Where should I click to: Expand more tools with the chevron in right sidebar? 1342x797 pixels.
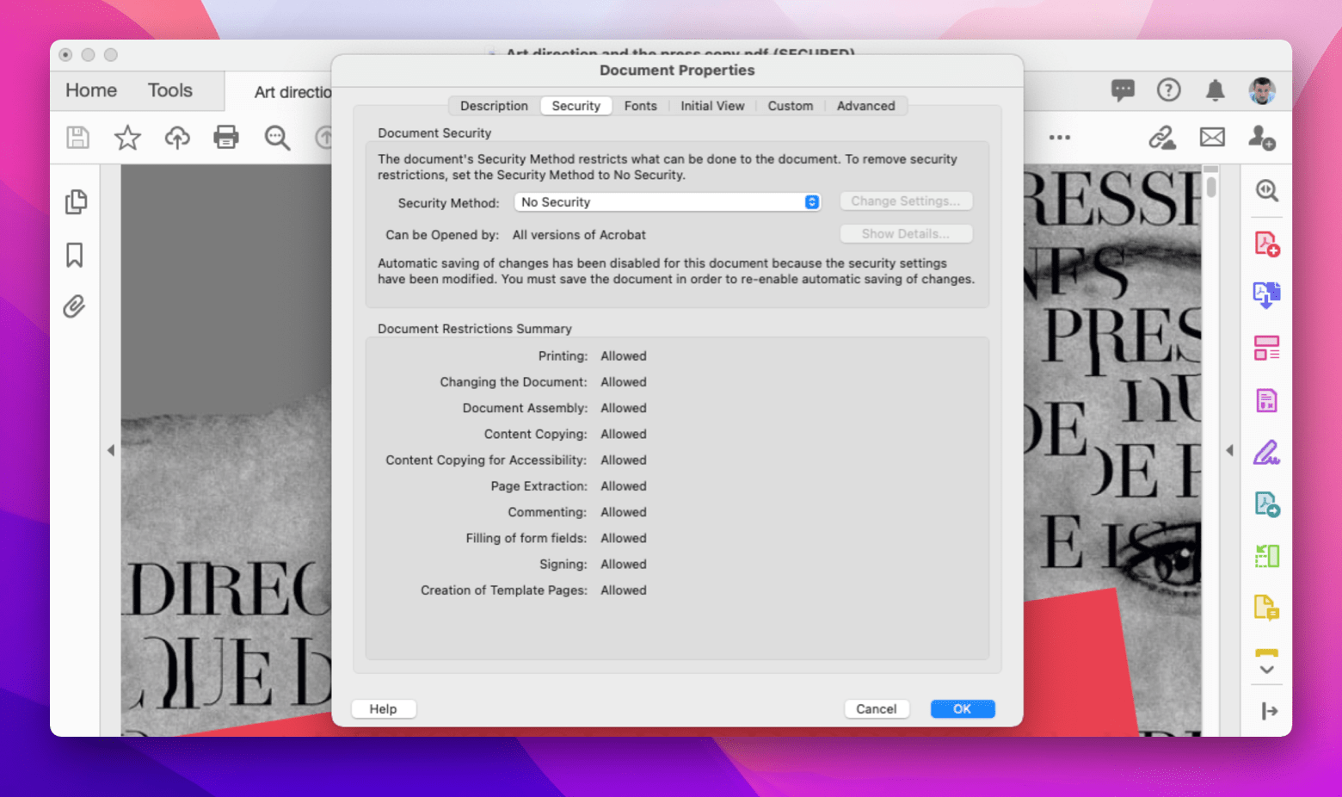click(x=1266, y=670)
